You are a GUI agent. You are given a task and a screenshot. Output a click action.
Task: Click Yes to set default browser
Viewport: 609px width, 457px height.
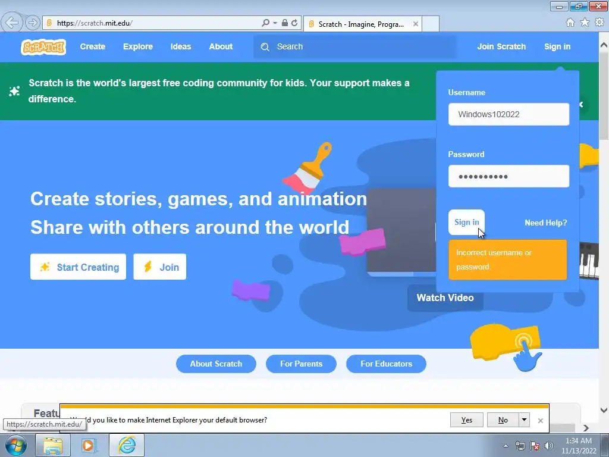tap(466, 420)
